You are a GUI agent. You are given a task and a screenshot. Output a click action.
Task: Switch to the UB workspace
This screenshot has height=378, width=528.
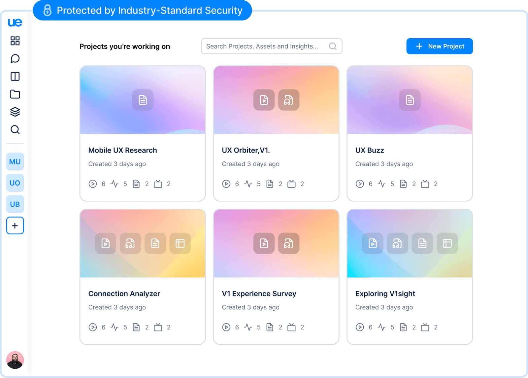pyautogui.click(x=15, y=204)
